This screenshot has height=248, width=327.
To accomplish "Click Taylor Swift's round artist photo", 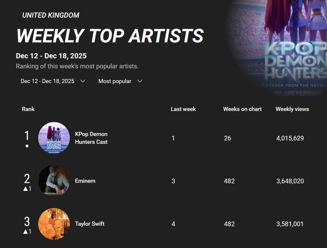I will click(x=54, y=224).
